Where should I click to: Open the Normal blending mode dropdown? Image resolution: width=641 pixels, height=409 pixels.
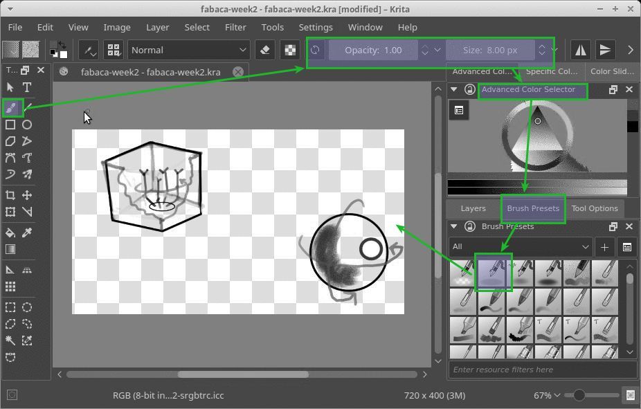pyautogui.click(x=189, y=51)
